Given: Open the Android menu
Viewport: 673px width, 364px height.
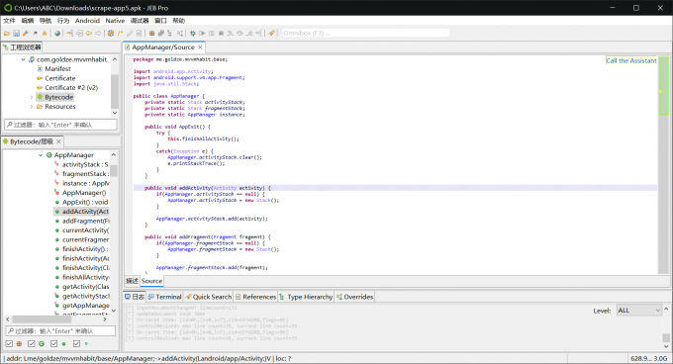Looking at the screenshot, I should pyautogui.click(x=87, y=21).
